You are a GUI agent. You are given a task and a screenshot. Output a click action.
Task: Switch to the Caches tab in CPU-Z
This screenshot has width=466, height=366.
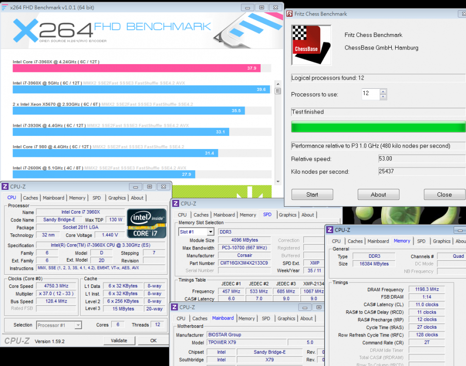(31, 198)
